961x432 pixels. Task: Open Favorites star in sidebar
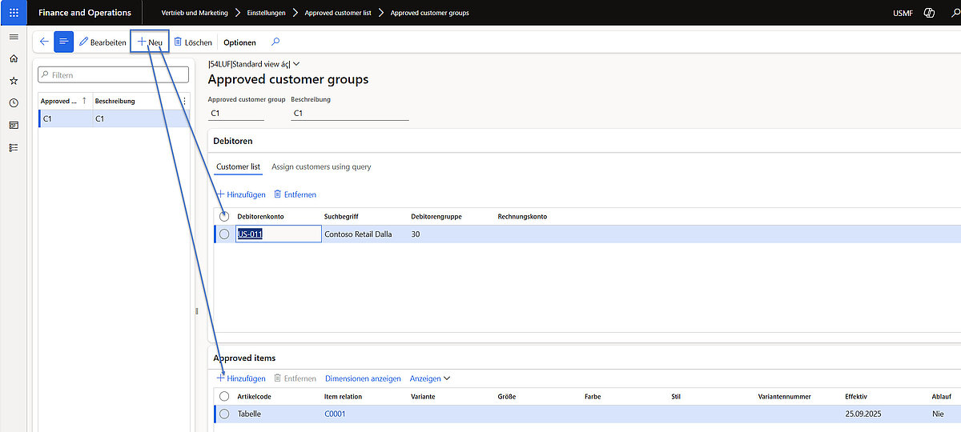pos(14,81)
